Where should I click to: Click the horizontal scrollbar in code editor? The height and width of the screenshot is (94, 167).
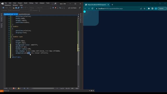(43, 88)
